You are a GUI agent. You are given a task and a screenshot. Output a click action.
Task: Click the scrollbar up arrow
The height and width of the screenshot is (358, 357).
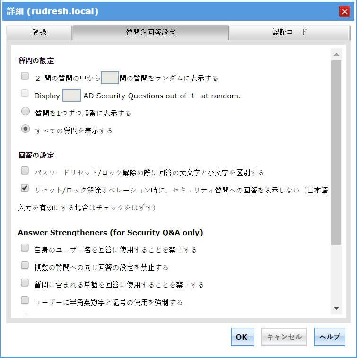pyautogui.click(x=336, y=55)
